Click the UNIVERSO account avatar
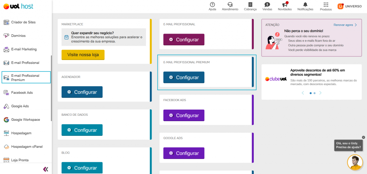367x174 pixels. pos(340,6)
